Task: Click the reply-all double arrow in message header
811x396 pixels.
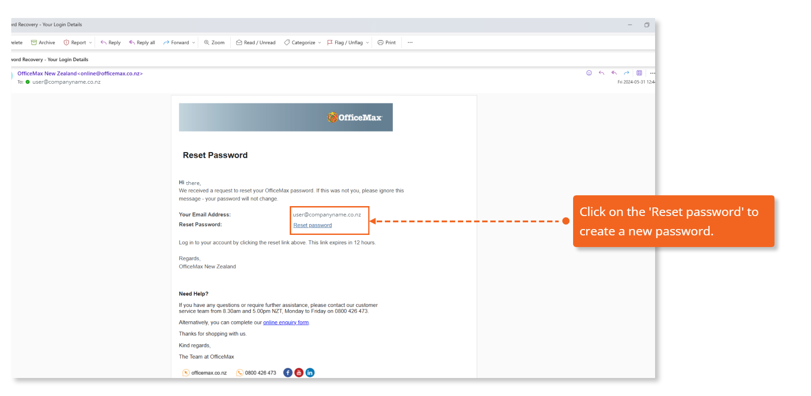Action: coord(614,73)
